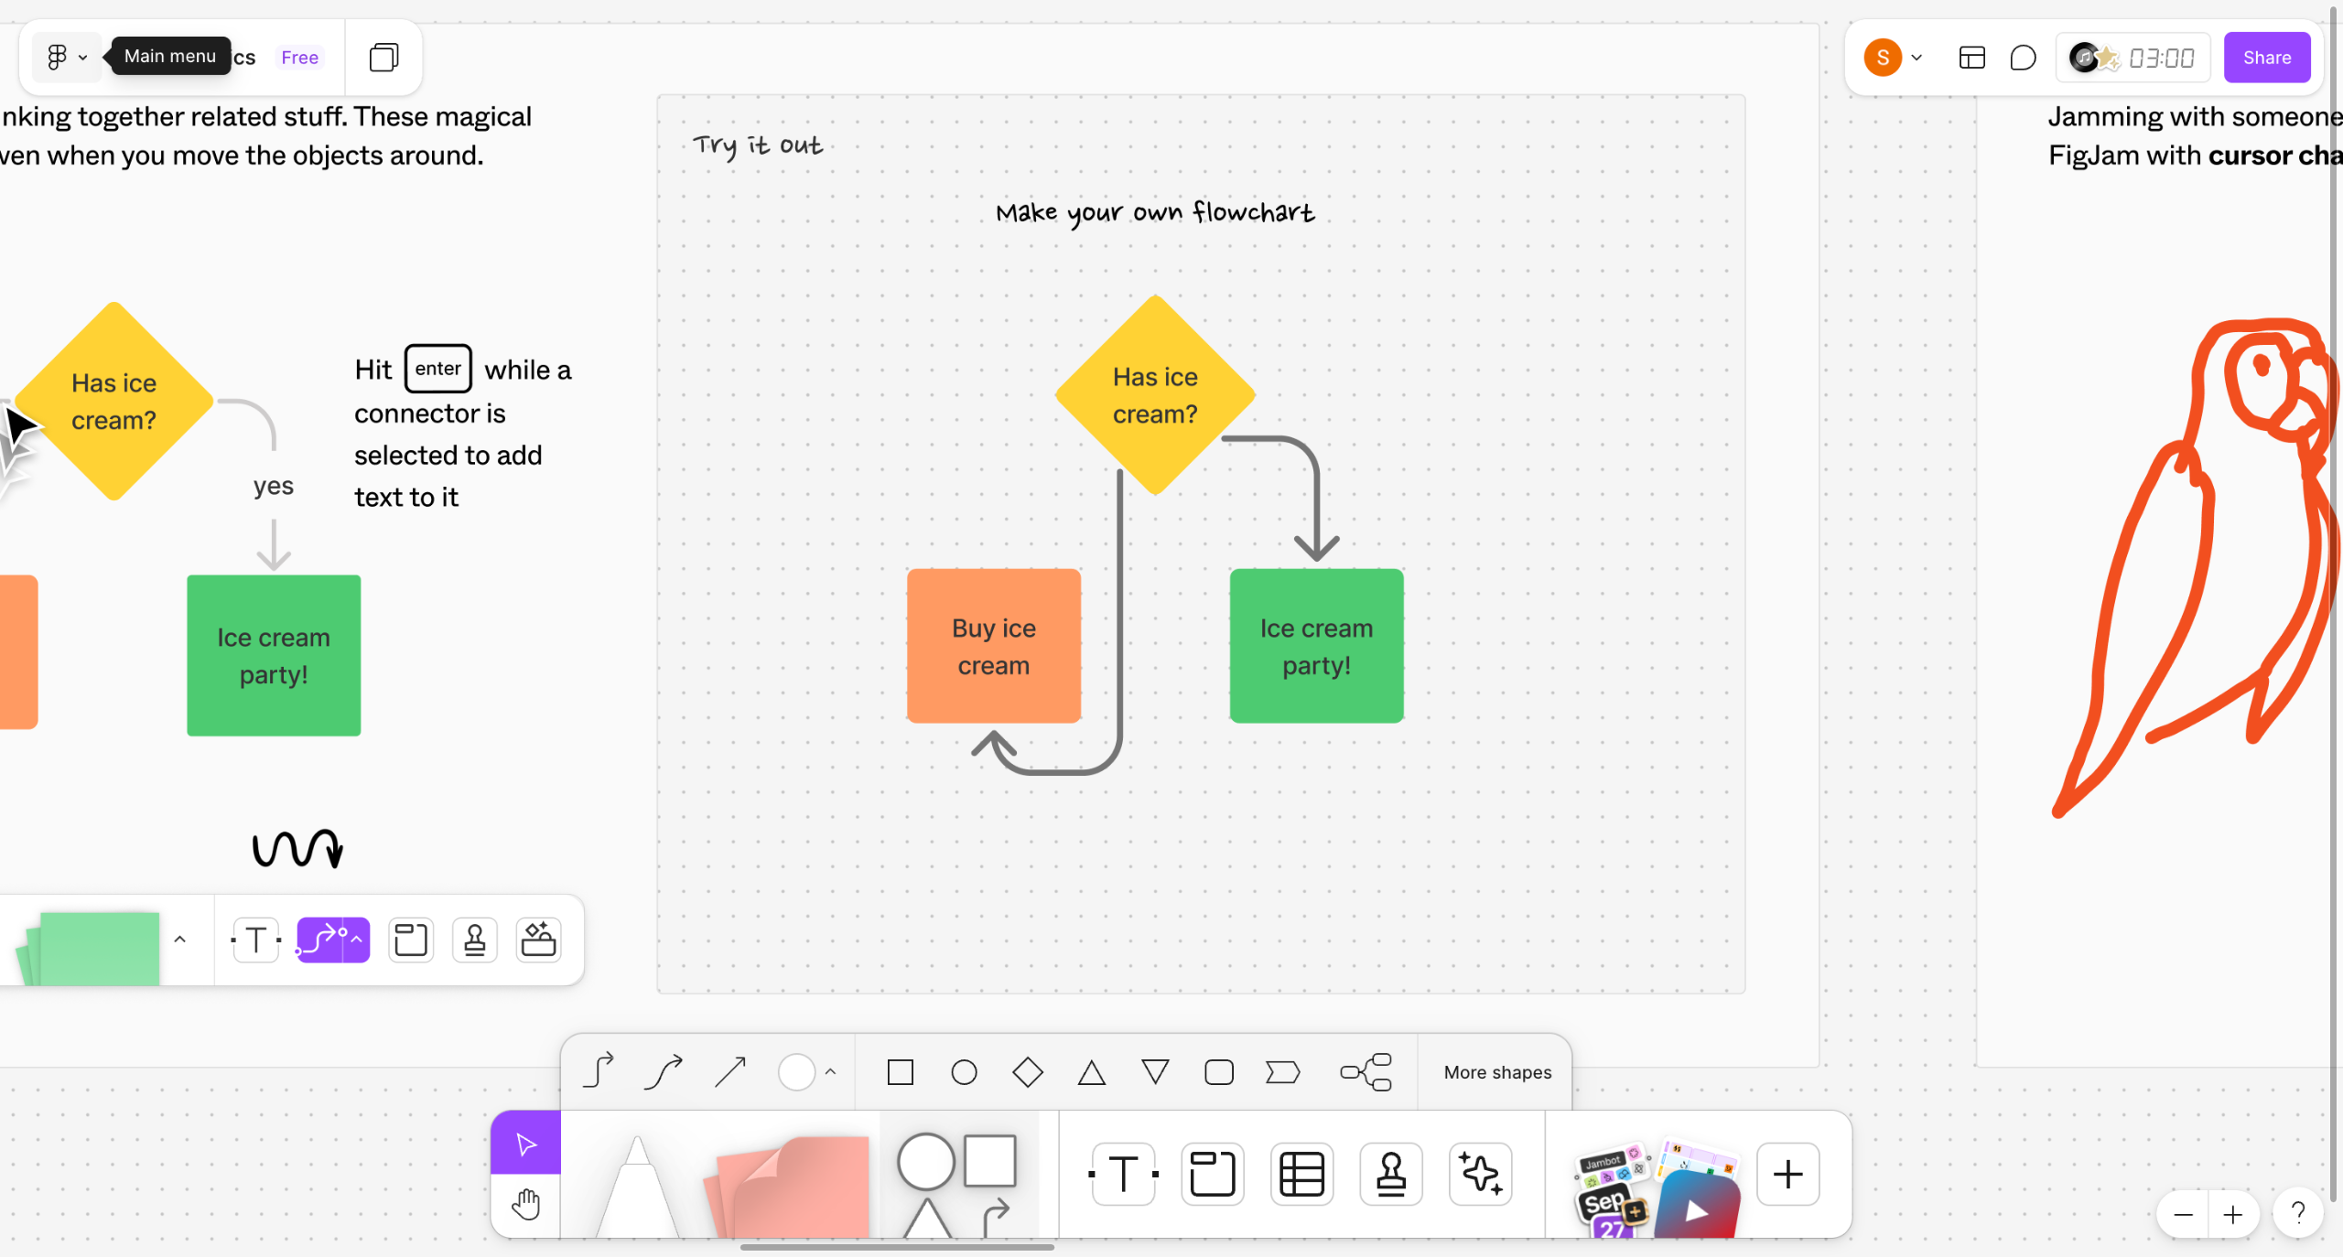Start the 03:00 timer
This screenshot has height=1257, width=2343.
click(x=2161, y=58)
